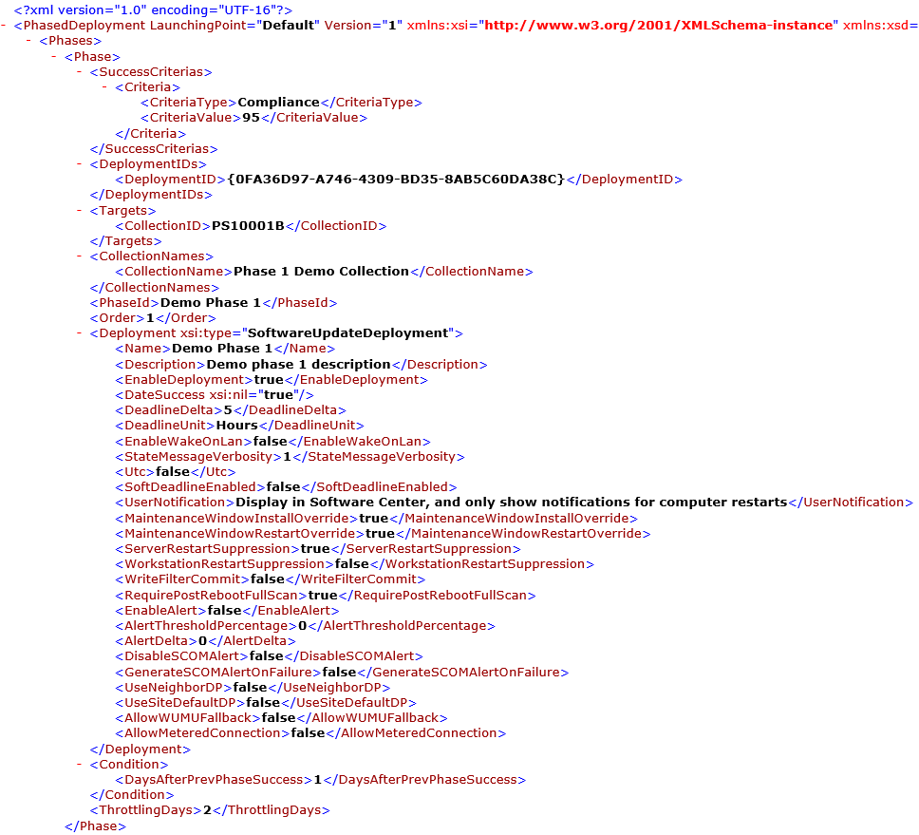Collapse the DeploymentIDs node
Viewport: 919px width, 835px height.
tap(79, 163)
